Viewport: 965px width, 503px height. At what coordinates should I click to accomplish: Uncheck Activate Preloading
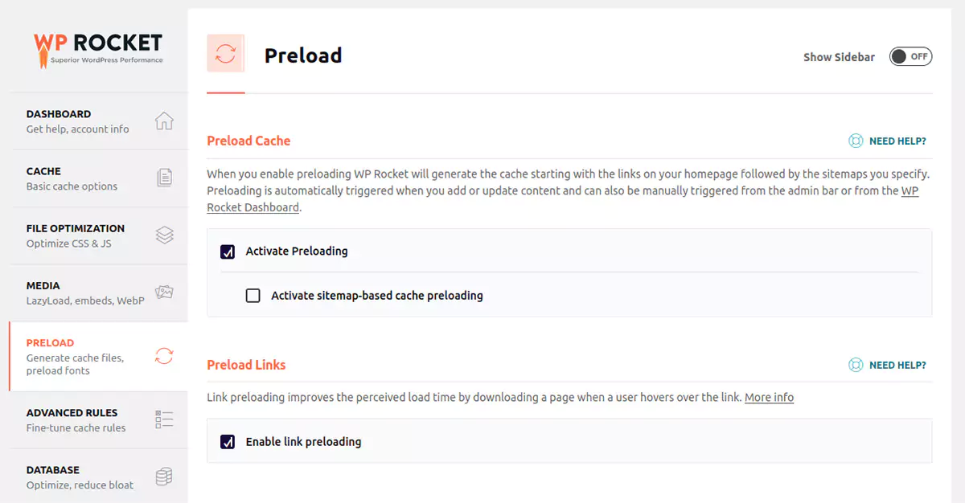click(228, 251)
